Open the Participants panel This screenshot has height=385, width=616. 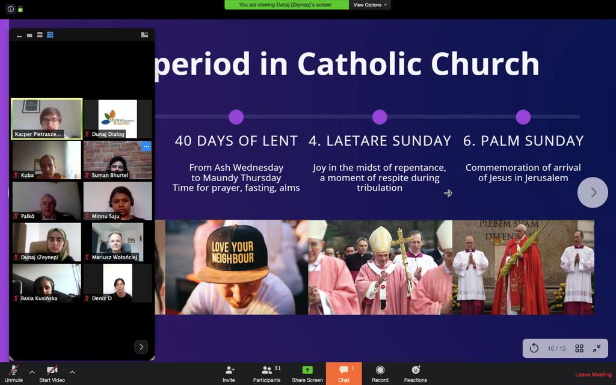point(266,374)
